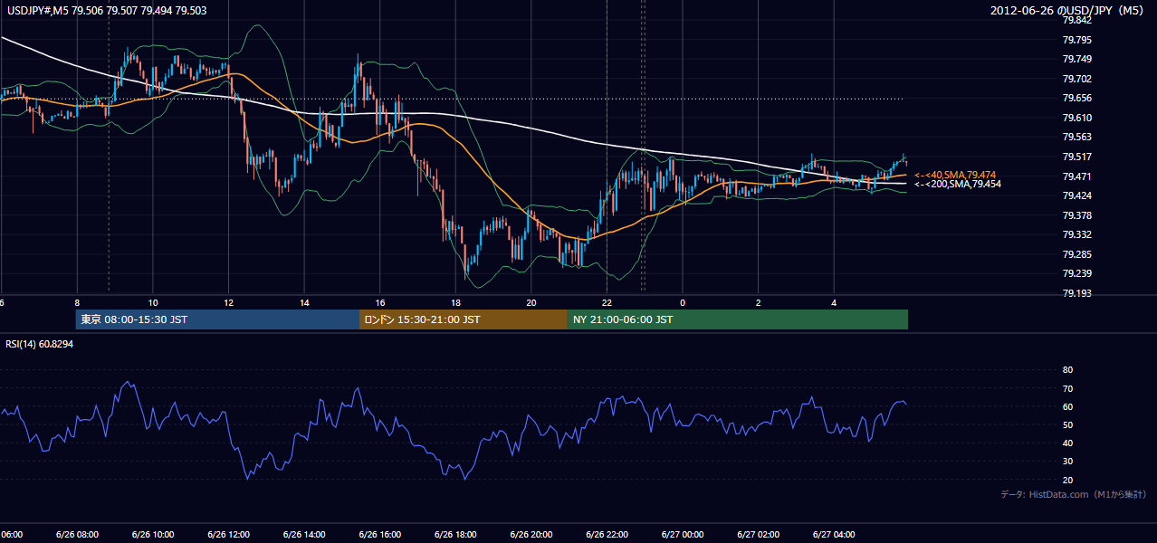1157x543 pixels.
Task: Click price axis value 79.239
Action: pos(1076,273)
